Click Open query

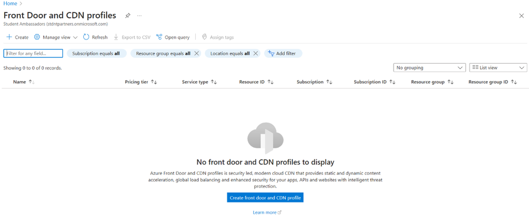click(x=173, y=37)
